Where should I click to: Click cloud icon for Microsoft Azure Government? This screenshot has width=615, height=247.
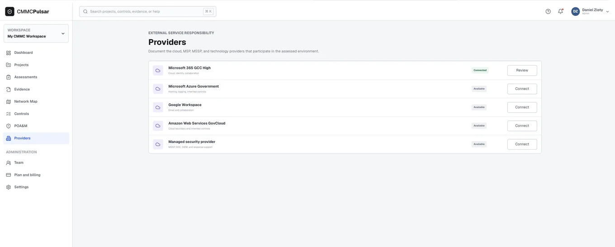click(158, 89)
